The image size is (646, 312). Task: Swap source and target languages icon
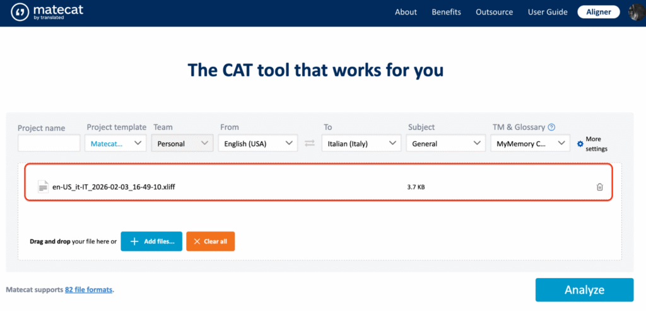click(309, 144)
